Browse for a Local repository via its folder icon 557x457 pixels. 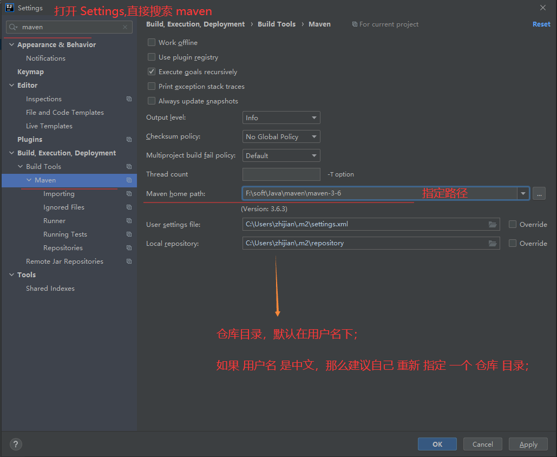493,244
